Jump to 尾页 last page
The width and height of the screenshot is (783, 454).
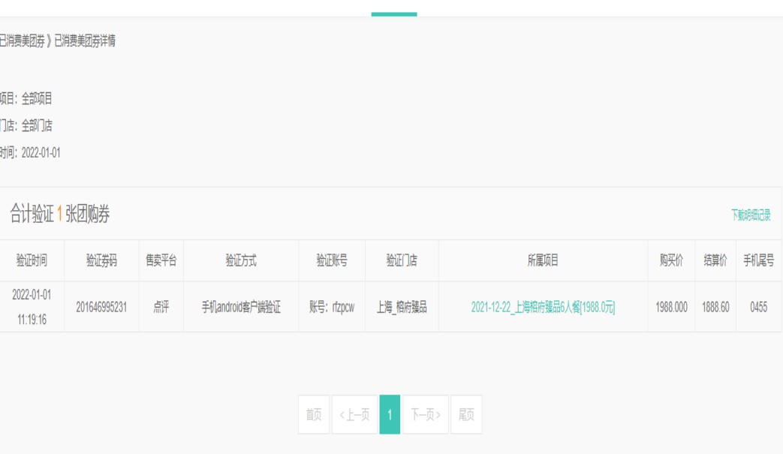pos(466,414)
